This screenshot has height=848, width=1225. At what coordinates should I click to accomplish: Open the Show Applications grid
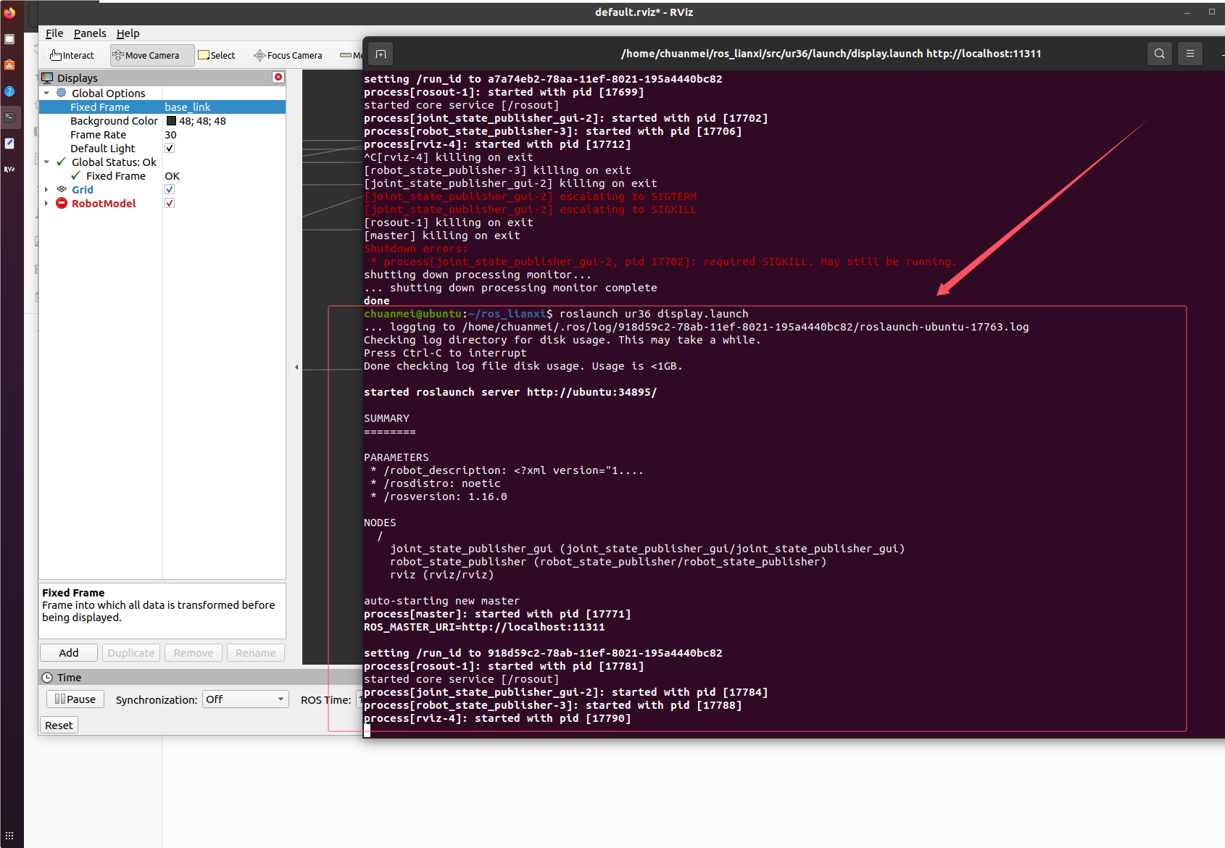pyautogui.click(x=9, y=835)
